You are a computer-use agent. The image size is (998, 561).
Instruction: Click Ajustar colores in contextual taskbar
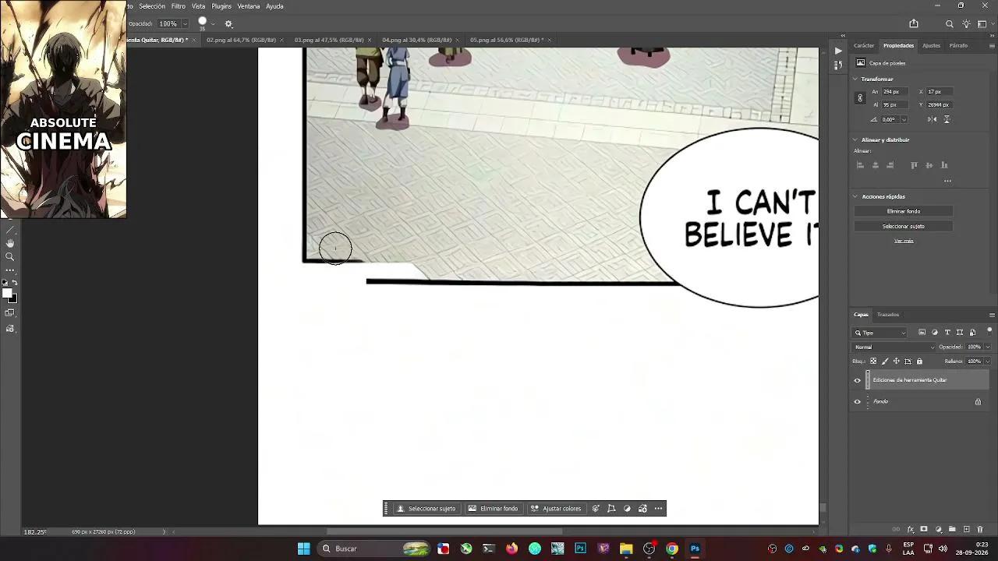pyautogui.click(x=556, y=509)
